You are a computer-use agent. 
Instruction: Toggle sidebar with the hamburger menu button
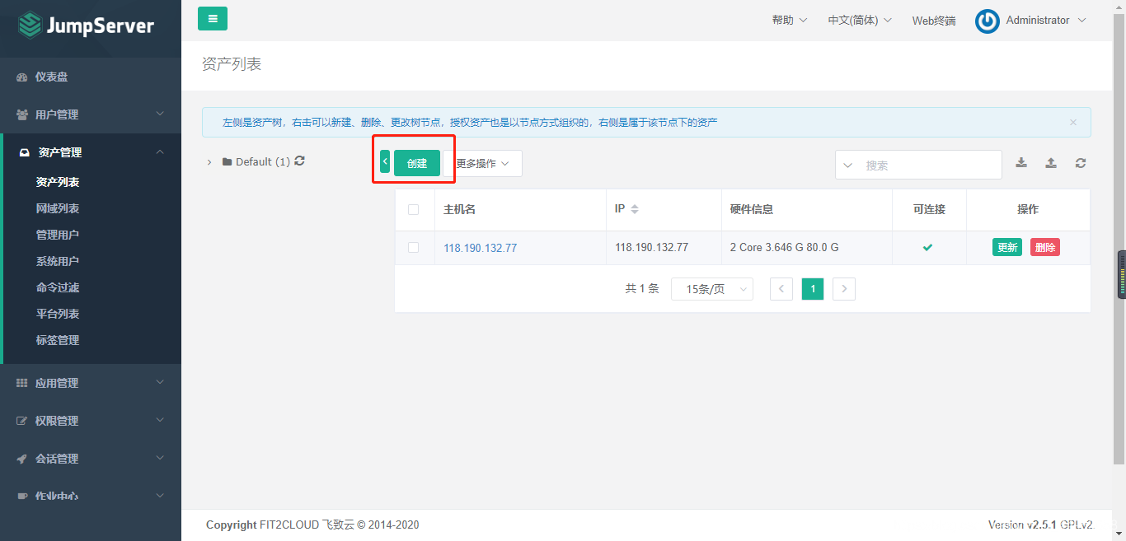[x=213, y=18]
